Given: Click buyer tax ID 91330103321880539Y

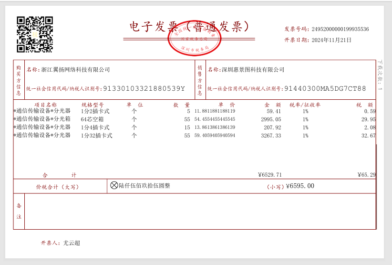Looking at the screenshot, I should click(144, 88).
